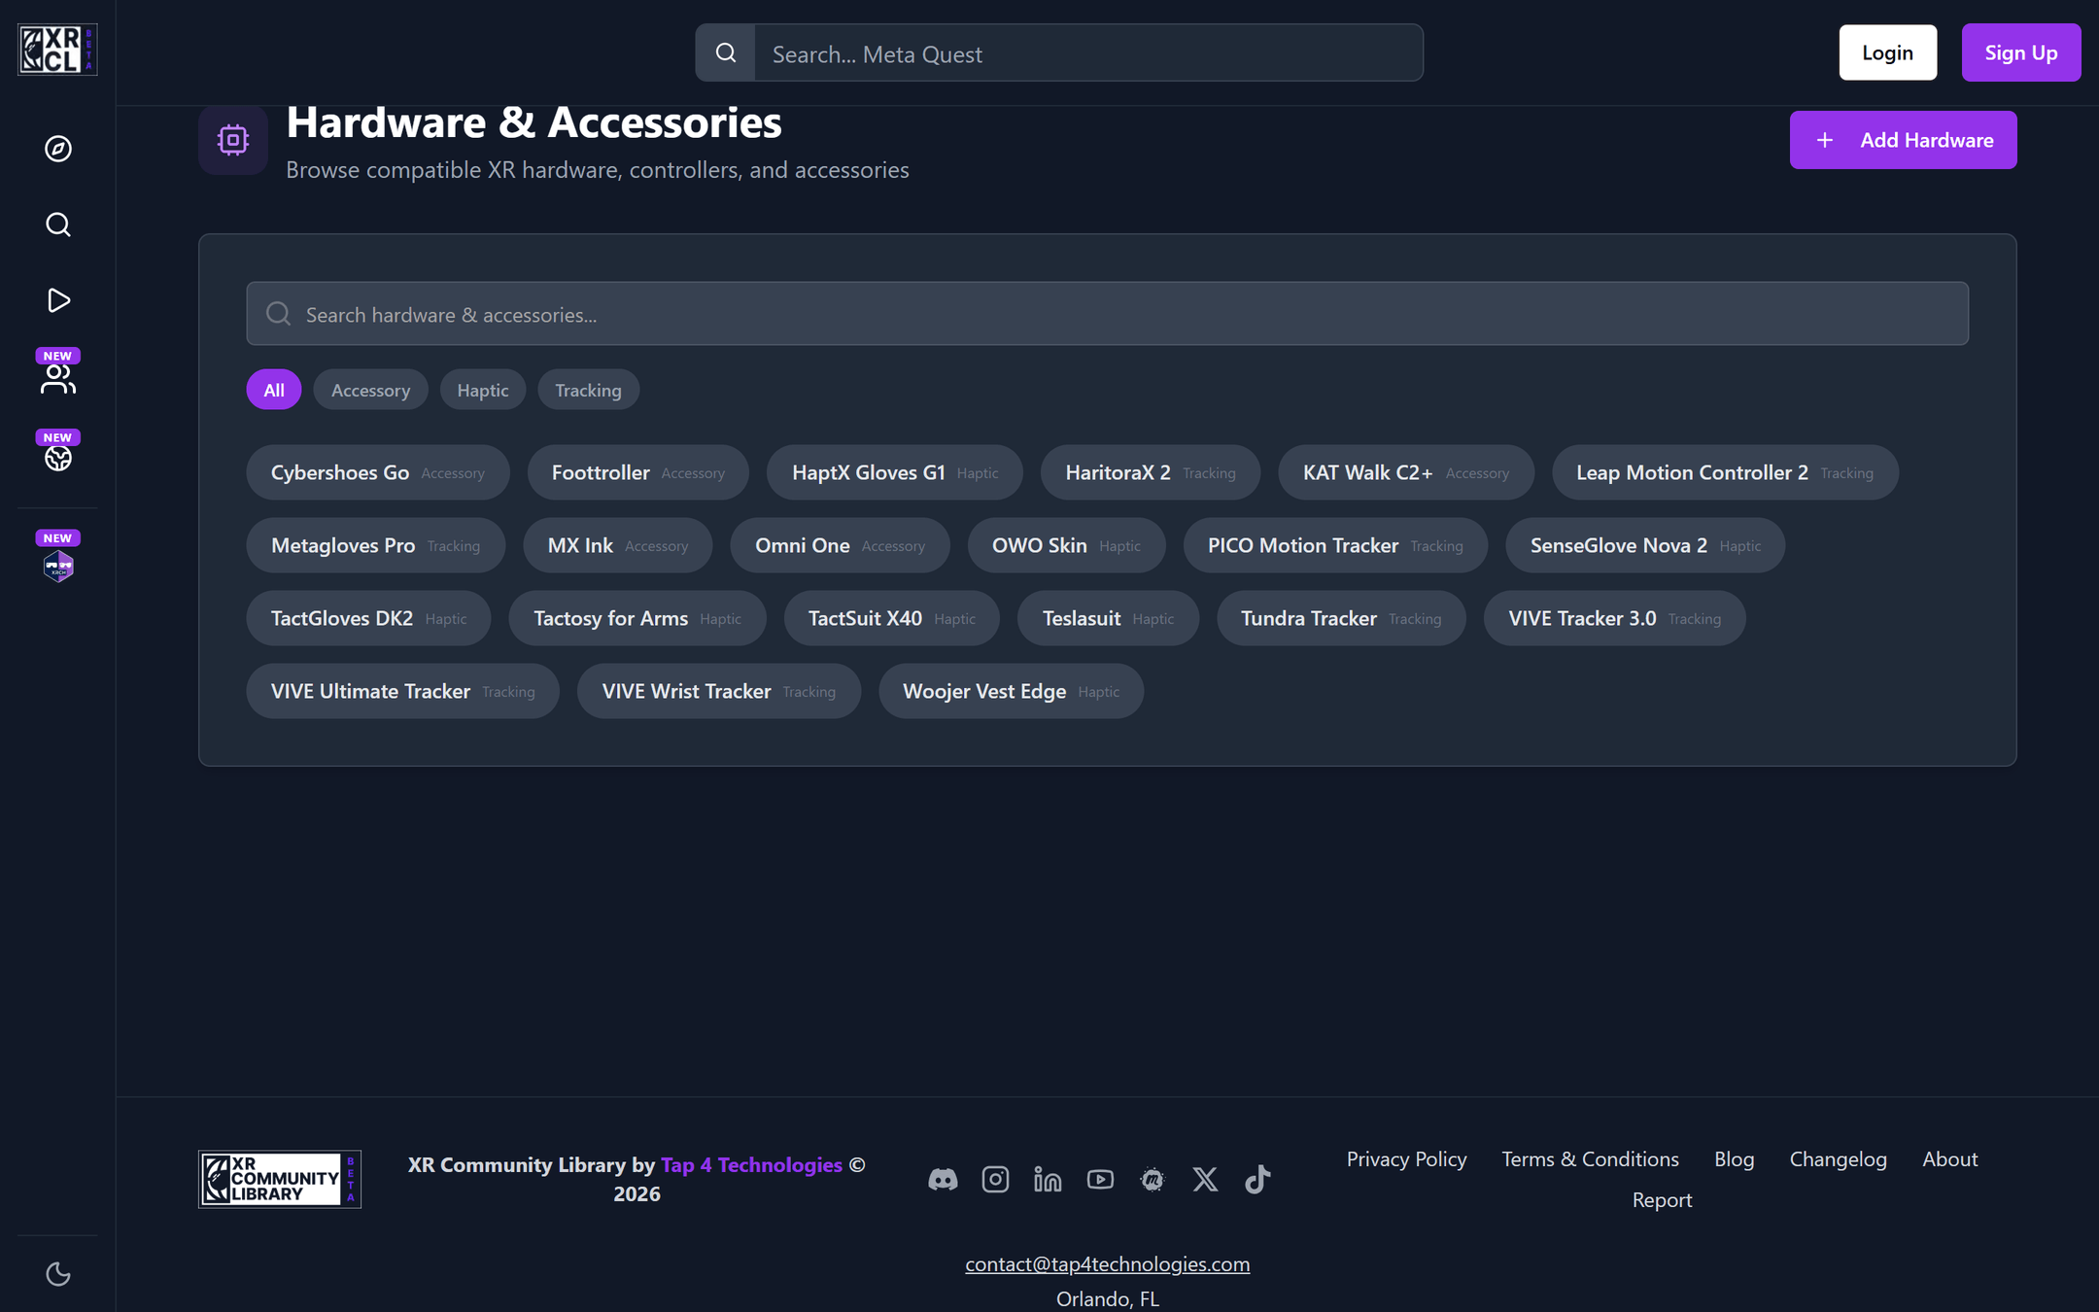
Task: Focus the top Search... Meta Quest field
Action: (1088, 53)
